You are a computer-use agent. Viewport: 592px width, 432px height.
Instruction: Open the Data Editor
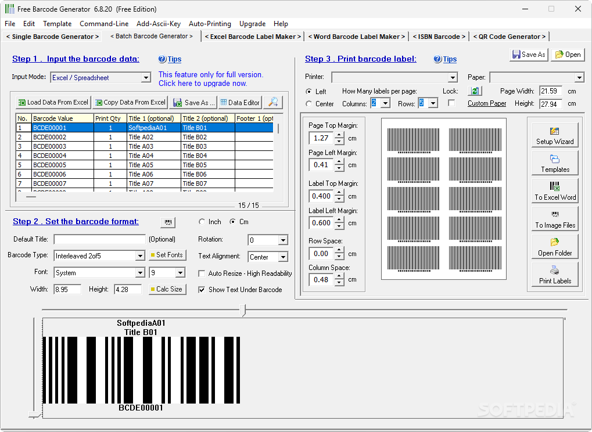(x=240, y=102)
